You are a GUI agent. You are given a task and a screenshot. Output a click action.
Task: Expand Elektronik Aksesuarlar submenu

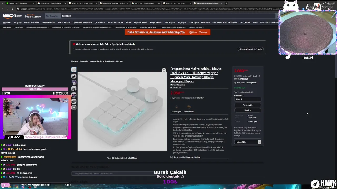149,27
